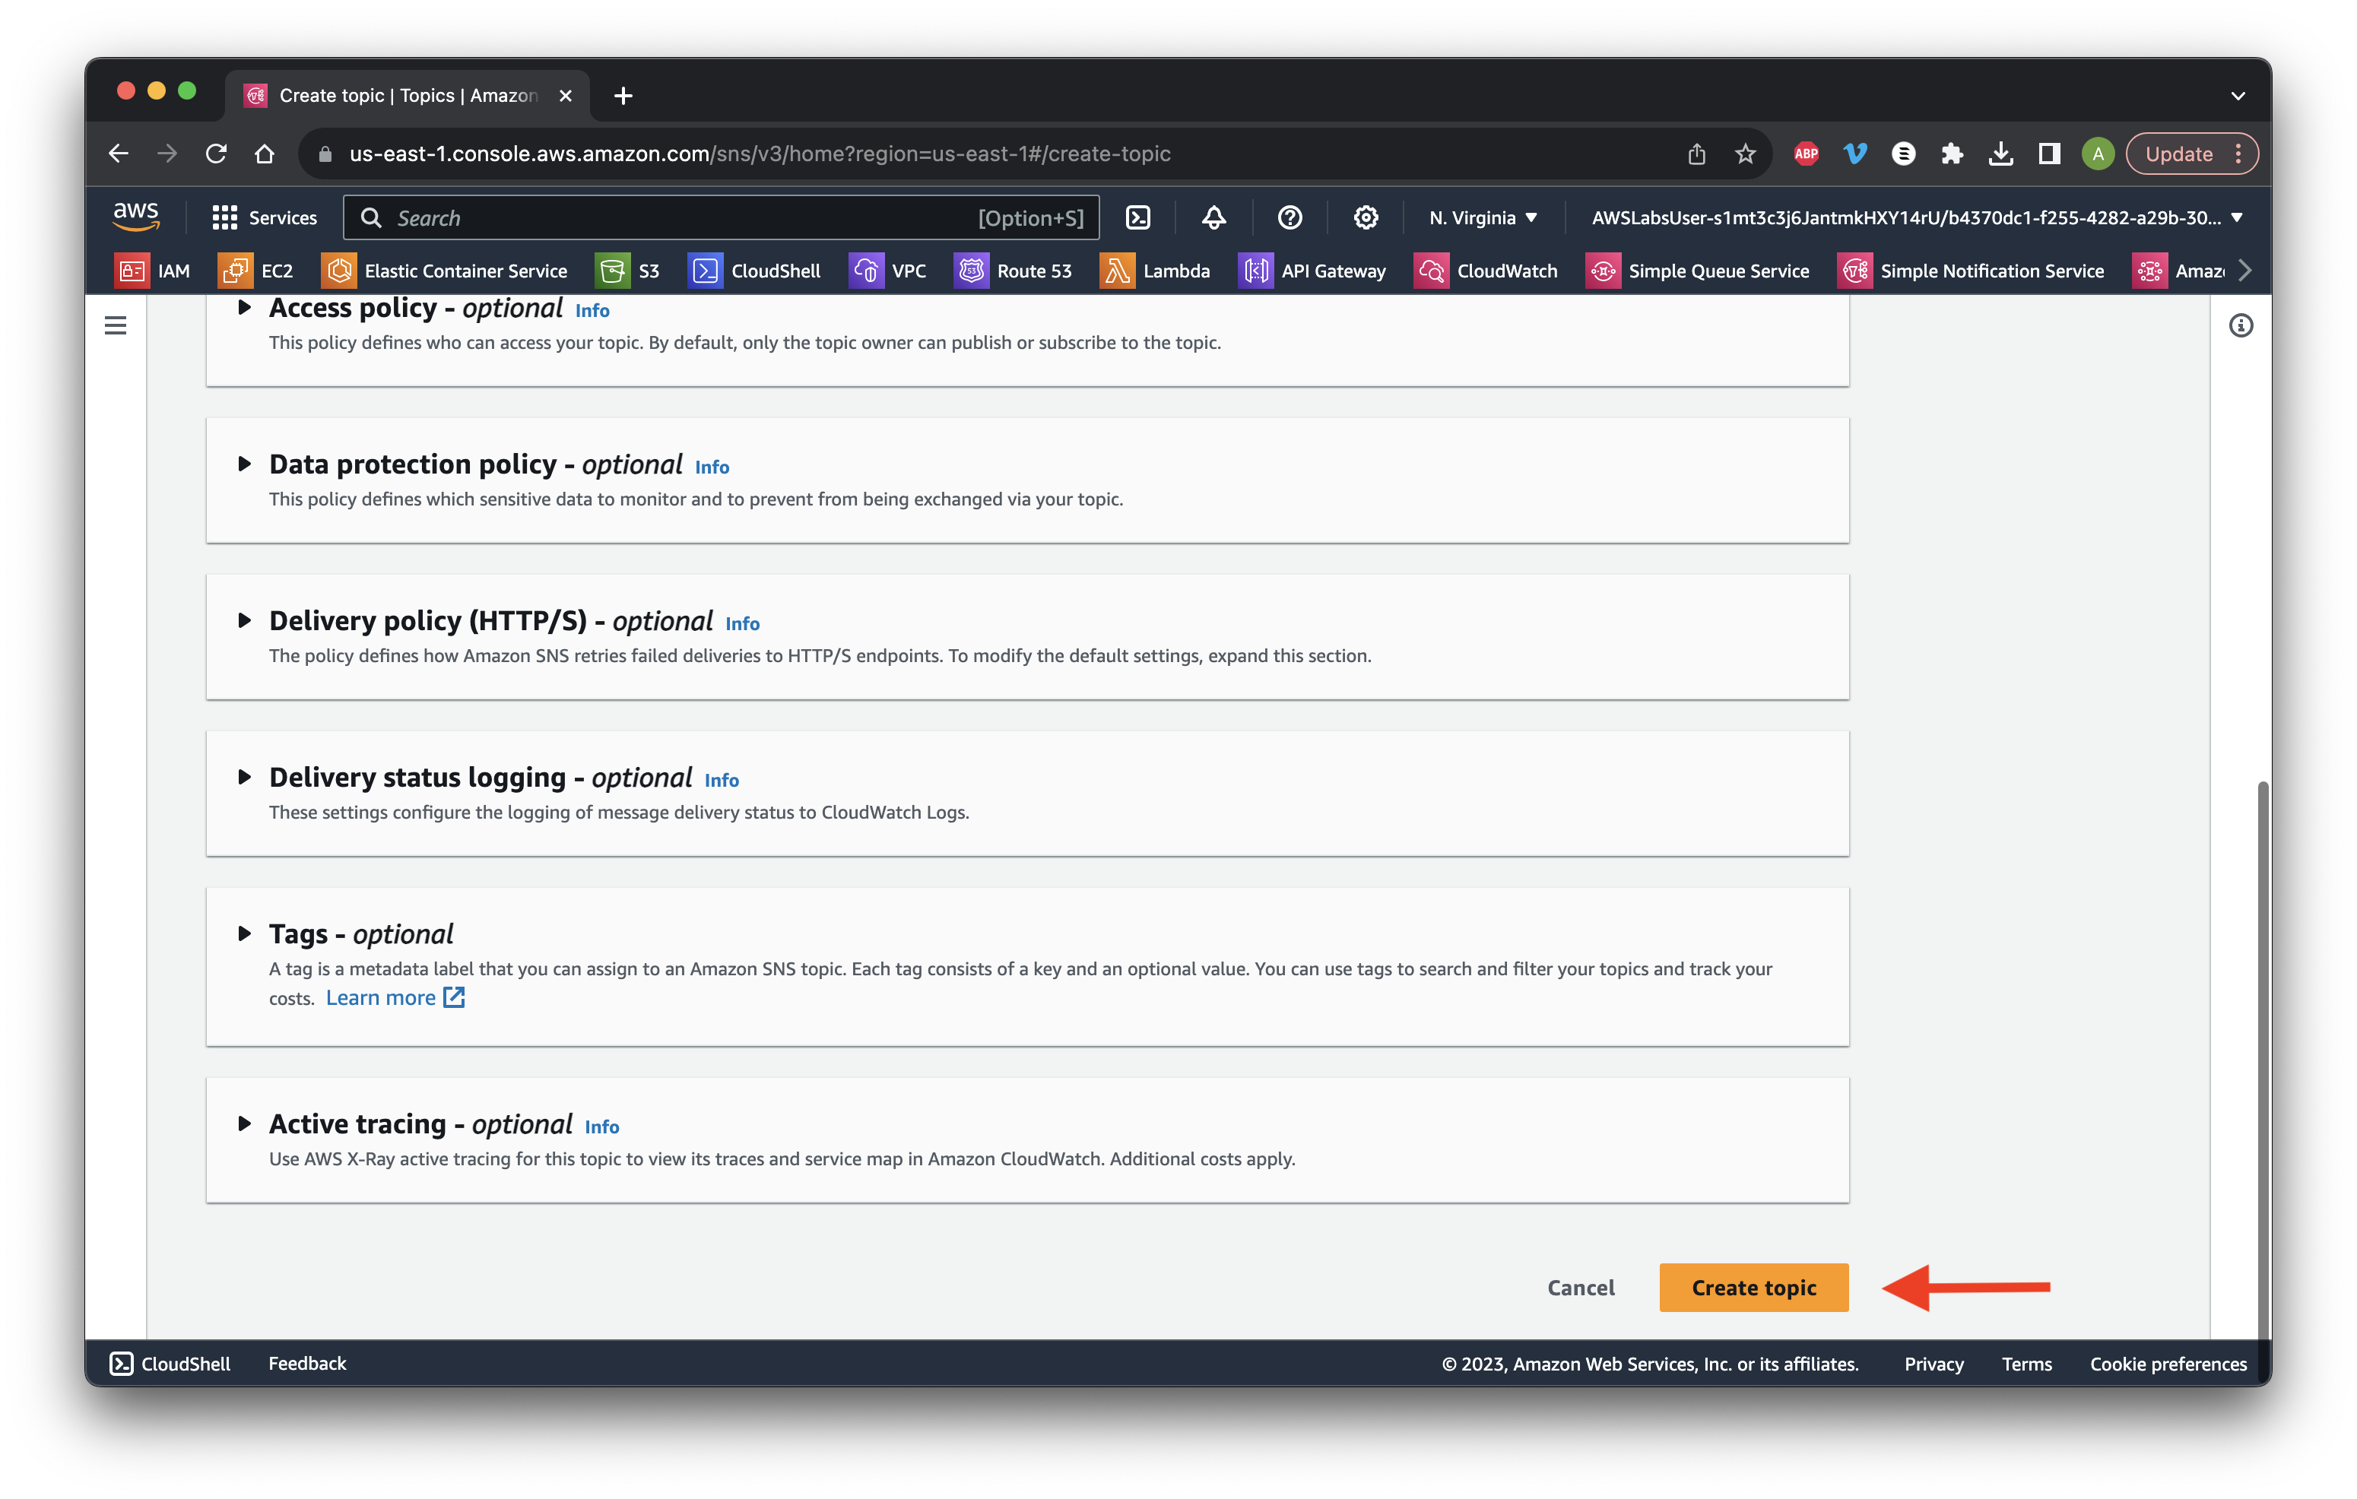
Task: Click the AWS console search field
Action: point(722,217)
